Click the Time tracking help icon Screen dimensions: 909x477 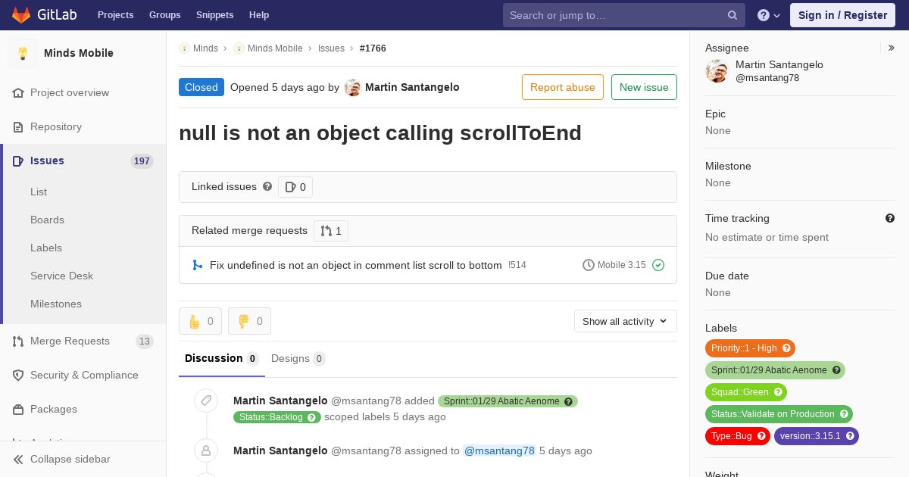click(x=890, y=218)
